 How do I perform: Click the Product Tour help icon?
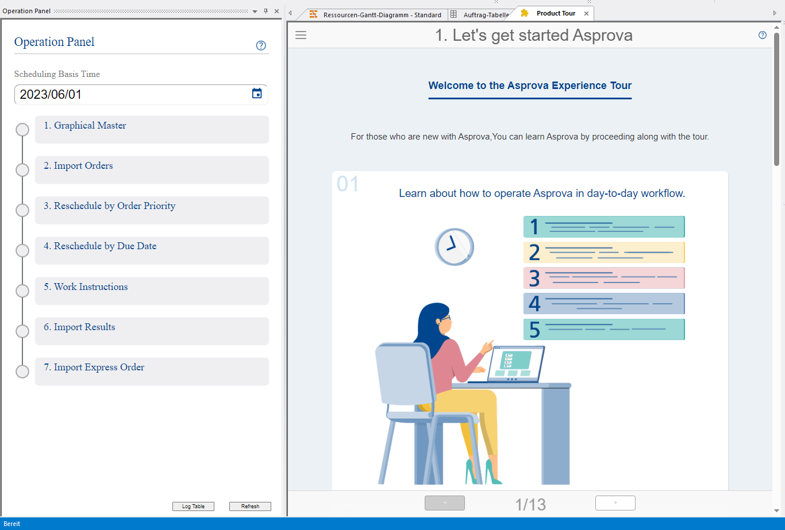pyautogui.click(x=763, y=35)
